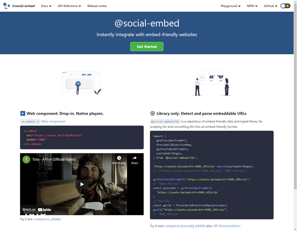Image resolution: width=297 pixels, height=231 pixels.
Task: Open the @social-embed home link
Action: coord(23,6)
